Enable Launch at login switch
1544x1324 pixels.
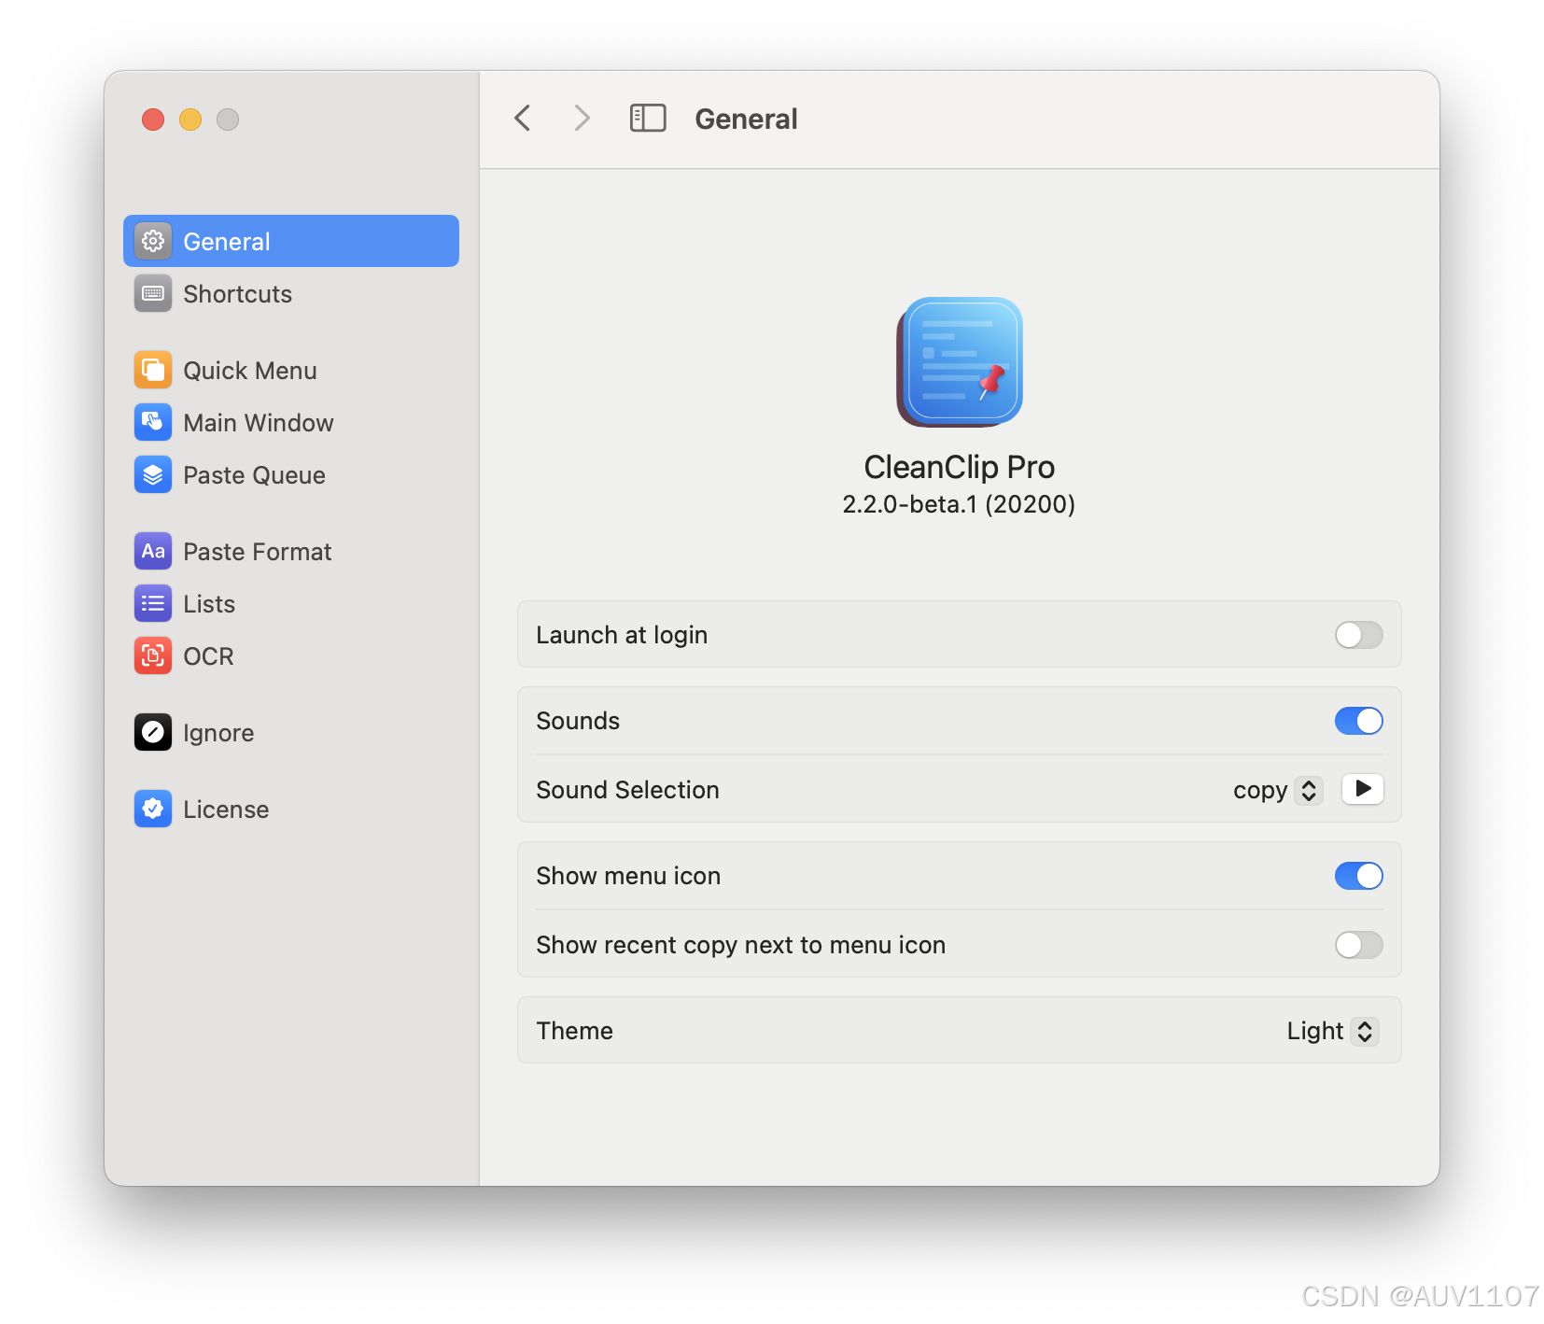[x=1359, y=635]
